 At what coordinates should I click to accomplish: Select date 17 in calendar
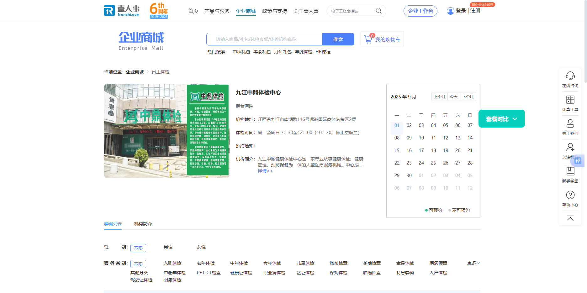[421, 150]
